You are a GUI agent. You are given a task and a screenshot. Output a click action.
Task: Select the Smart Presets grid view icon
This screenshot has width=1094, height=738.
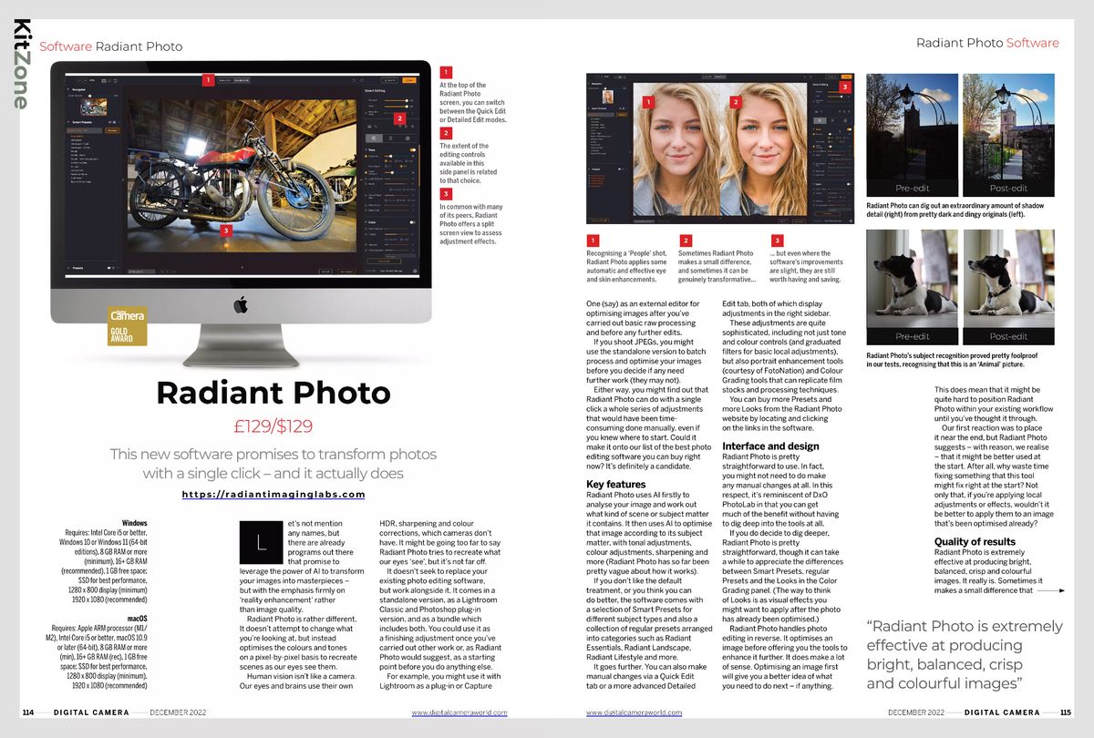(114, 120)
